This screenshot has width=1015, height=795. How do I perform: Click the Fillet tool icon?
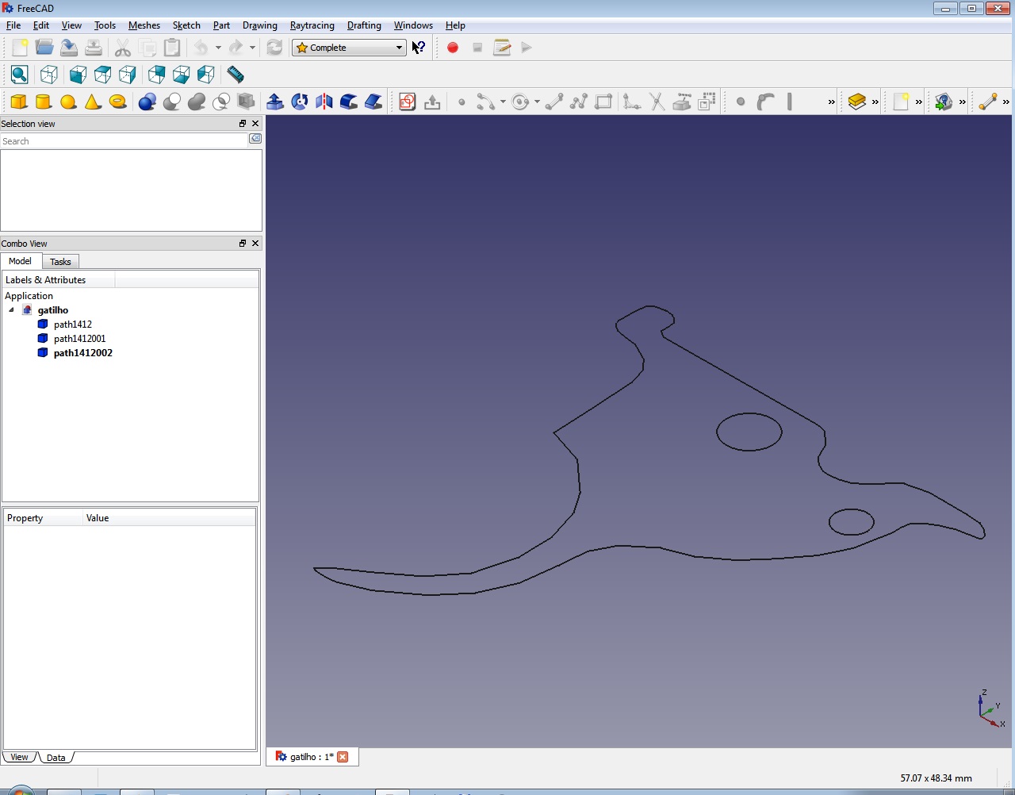(x=349, y=102)
